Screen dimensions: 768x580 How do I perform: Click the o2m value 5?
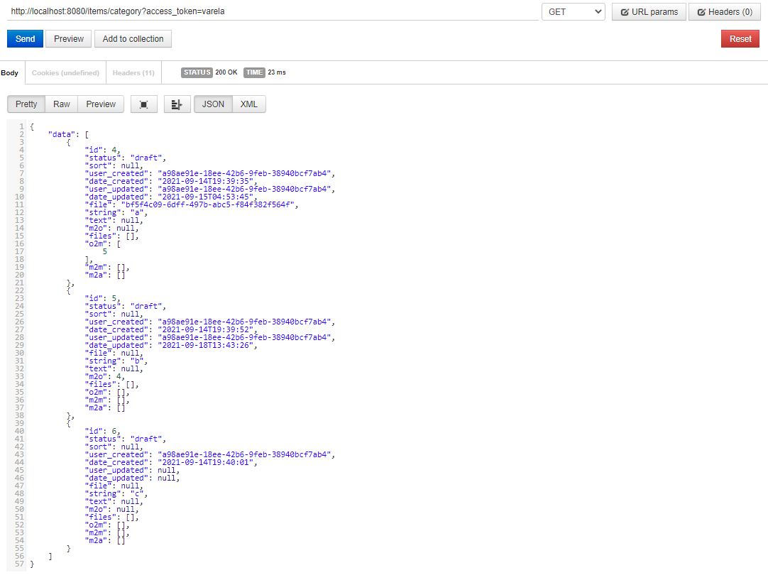pyautogui.click(x=105, y=252)
